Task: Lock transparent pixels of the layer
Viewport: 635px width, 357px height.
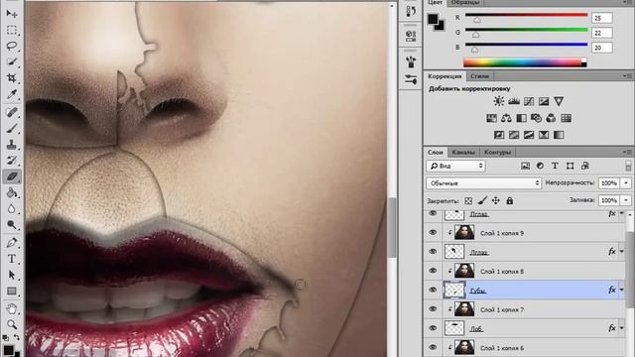Action: coord(468,200)
